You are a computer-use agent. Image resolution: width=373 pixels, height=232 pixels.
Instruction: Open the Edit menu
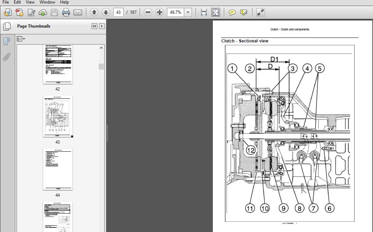coord(17,2)
